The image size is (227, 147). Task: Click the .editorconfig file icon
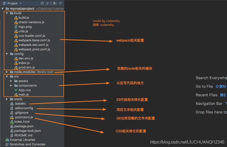click(12, 108)
